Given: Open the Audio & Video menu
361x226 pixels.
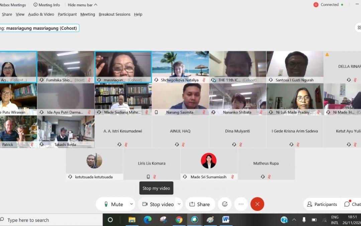Looking at the screenshot, I should 41,14.
